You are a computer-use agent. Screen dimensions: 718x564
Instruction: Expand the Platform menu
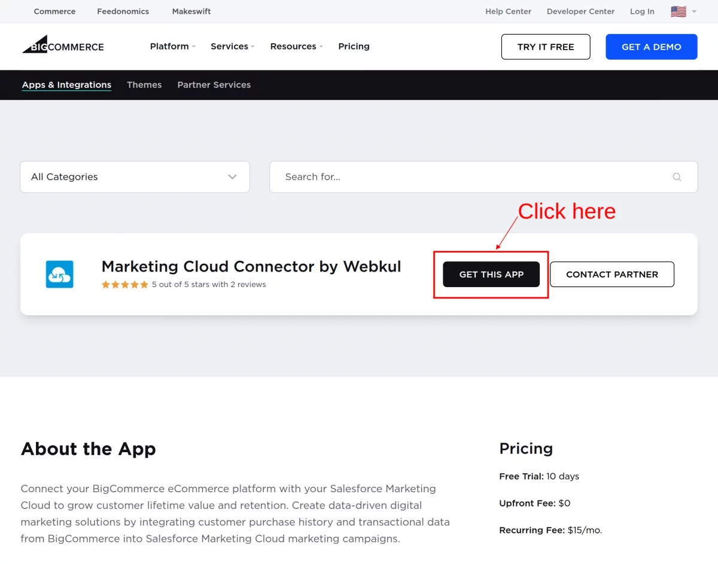tap(172, 47)
